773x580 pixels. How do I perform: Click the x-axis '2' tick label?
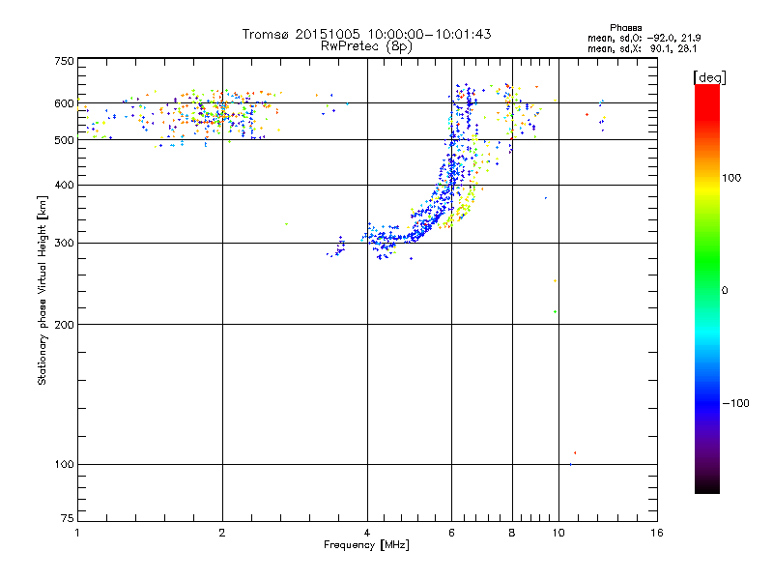point(222,533)
